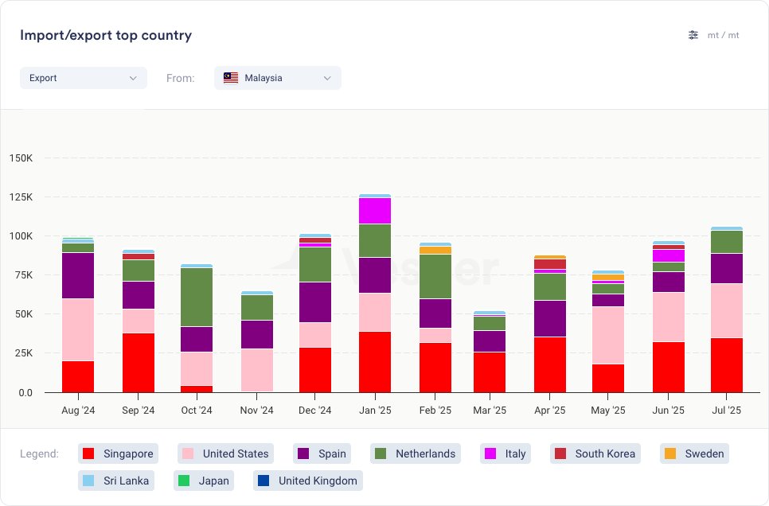The height and width of the screenshot is (506, 769).
Task: Select the Aug '24 United States bar segment
Action: (78, 329)
